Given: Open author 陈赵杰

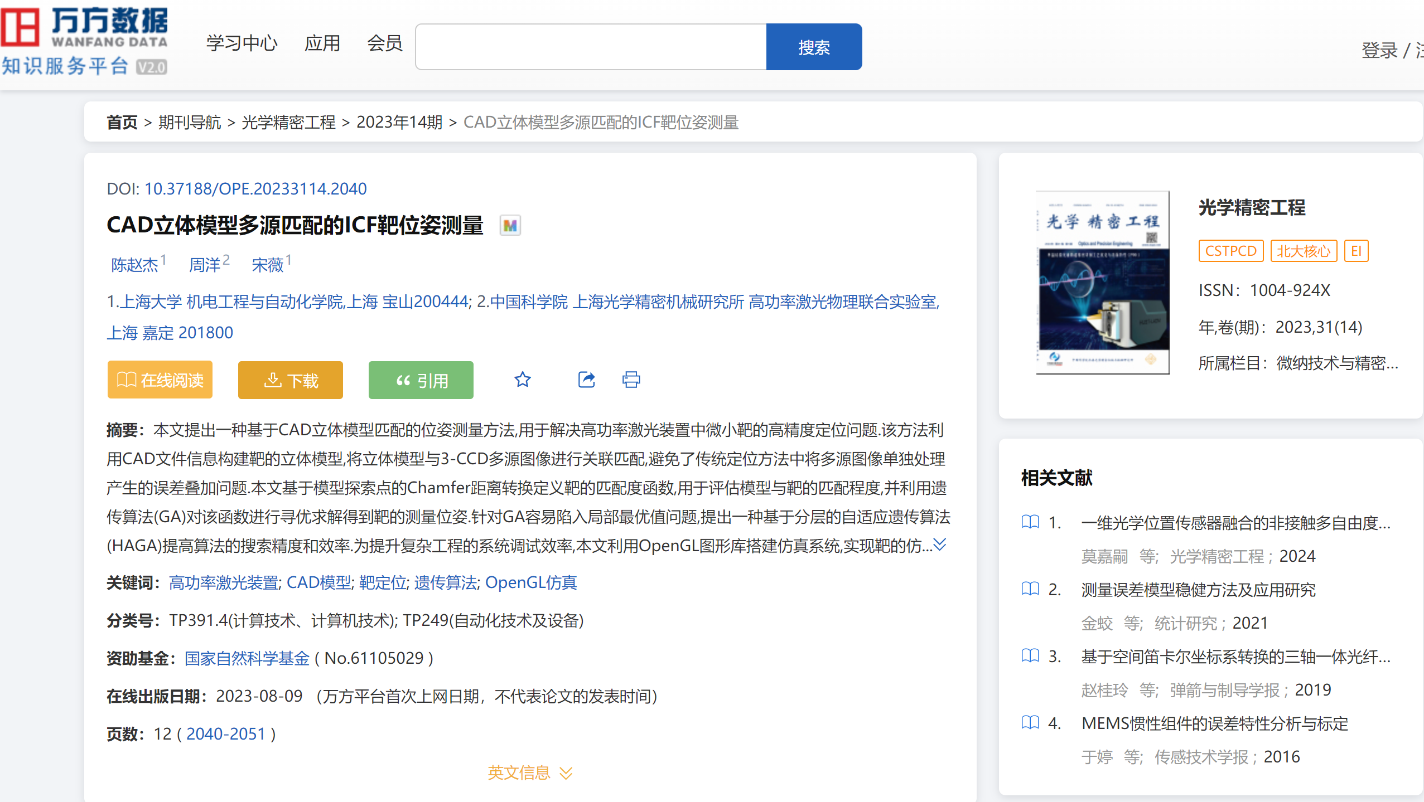Looking at the screenshot, I should tap(134, 265).
